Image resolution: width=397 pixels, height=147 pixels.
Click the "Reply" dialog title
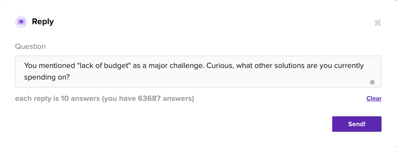coord(43,22)
